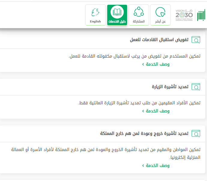Open the تفويض استقبال القادمات للعمل title
This screenshot has height=181, width=207.
(159, 40)
